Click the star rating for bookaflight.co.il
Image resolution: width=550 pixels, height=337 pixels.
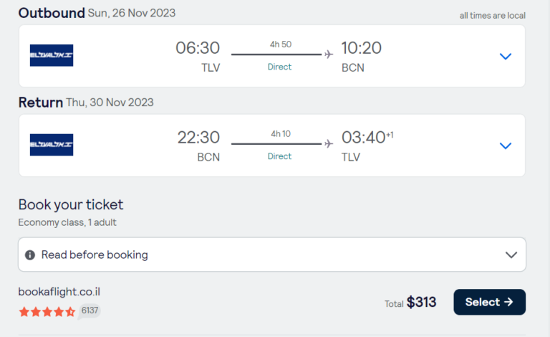pyautogui.click(x=47, y=311)
